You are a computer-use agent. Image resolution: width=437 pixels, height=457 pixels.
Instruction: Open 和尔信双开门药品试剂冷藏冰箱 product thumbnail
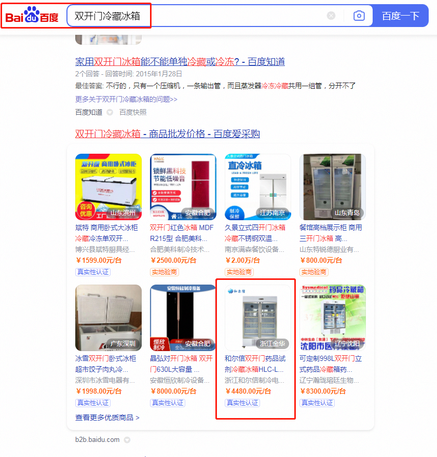258,318
